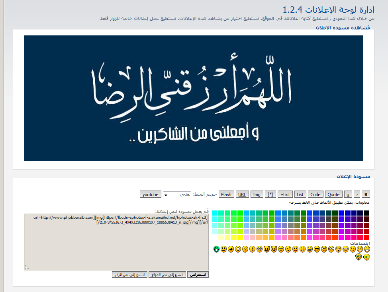Insert the question mark smiley

245,249
